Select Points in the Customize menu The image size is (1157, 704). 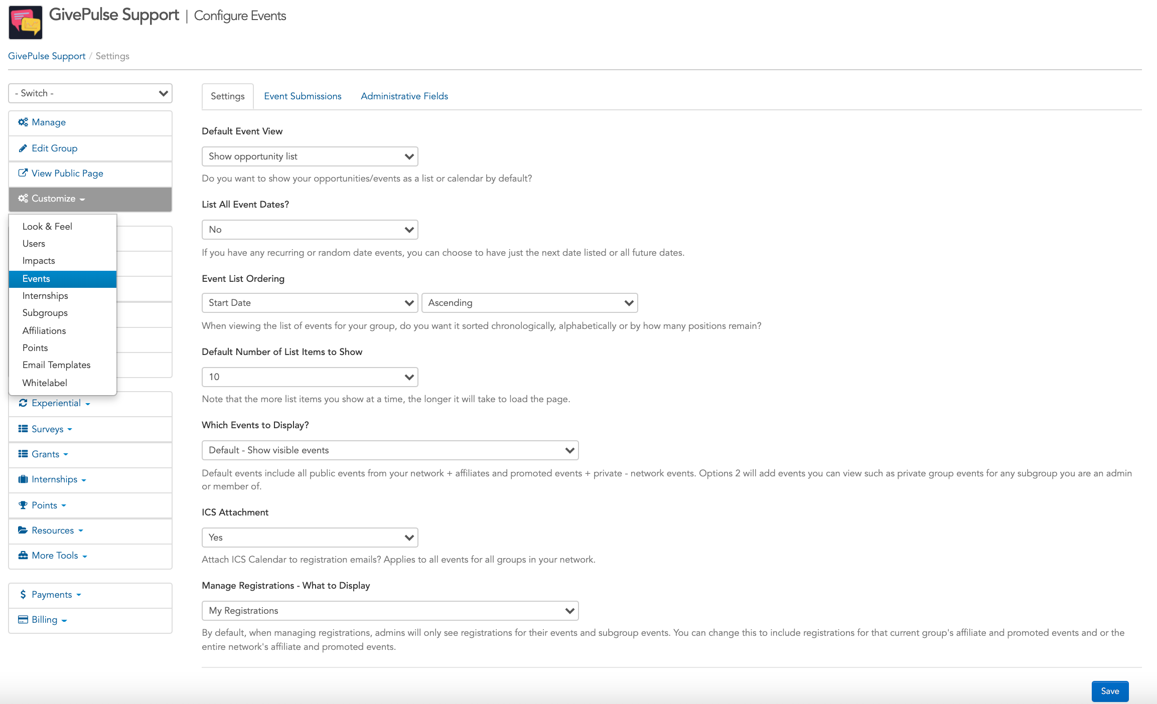click(x=63, y=348)
